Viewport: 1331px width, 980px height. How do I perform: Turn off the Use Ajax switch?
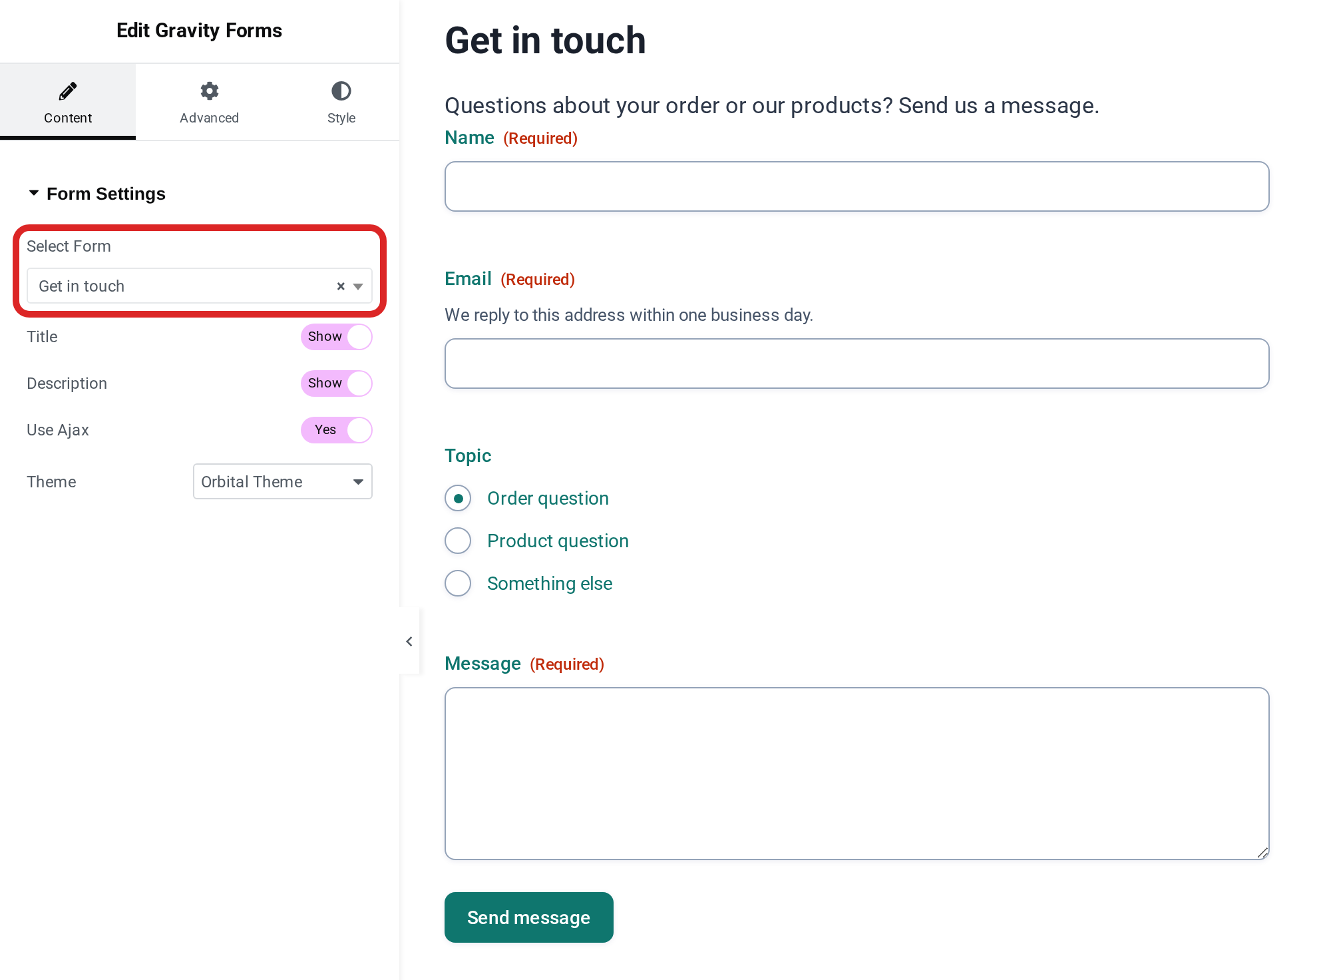click(x=337, y=430)
